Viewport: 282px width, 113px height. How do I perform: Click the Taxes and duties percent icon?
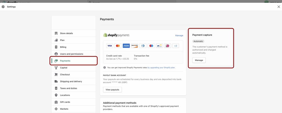pyautogui.click(x=56, y=88)
